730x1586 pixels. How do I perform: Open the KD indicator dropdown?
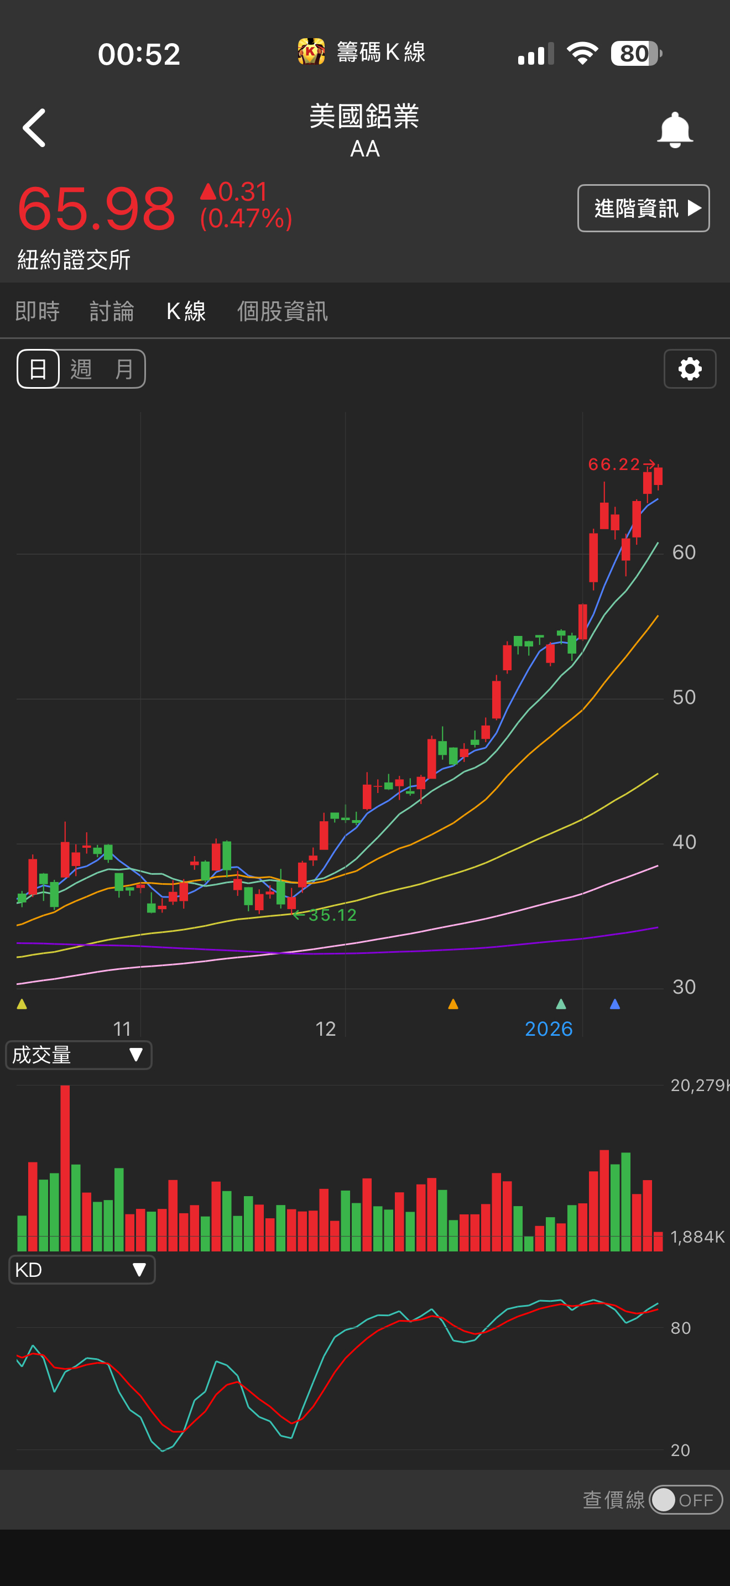coord(82,1270)
